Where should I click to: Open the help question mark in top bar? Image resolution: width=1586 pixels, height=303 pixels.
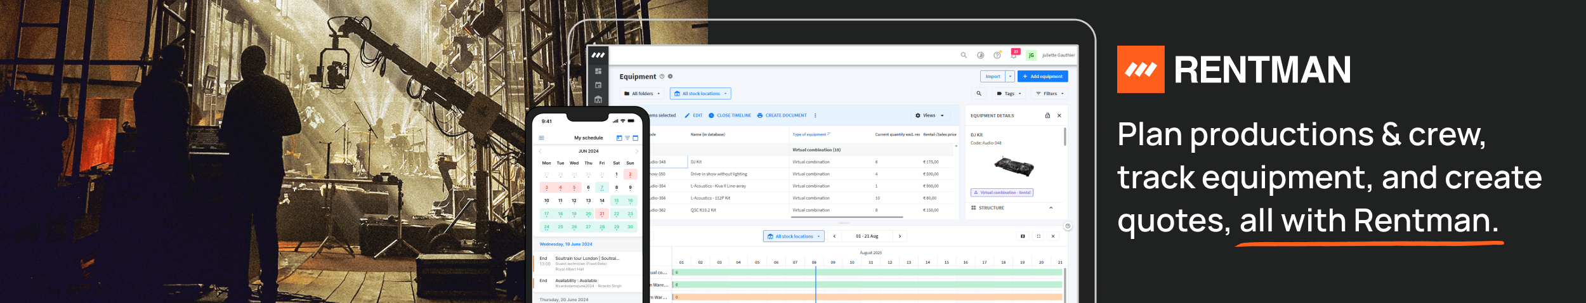(x=997, y=55)
